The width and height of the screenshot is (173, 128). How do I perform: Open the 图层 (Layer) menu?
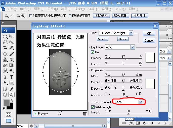[x=53, y=9]
